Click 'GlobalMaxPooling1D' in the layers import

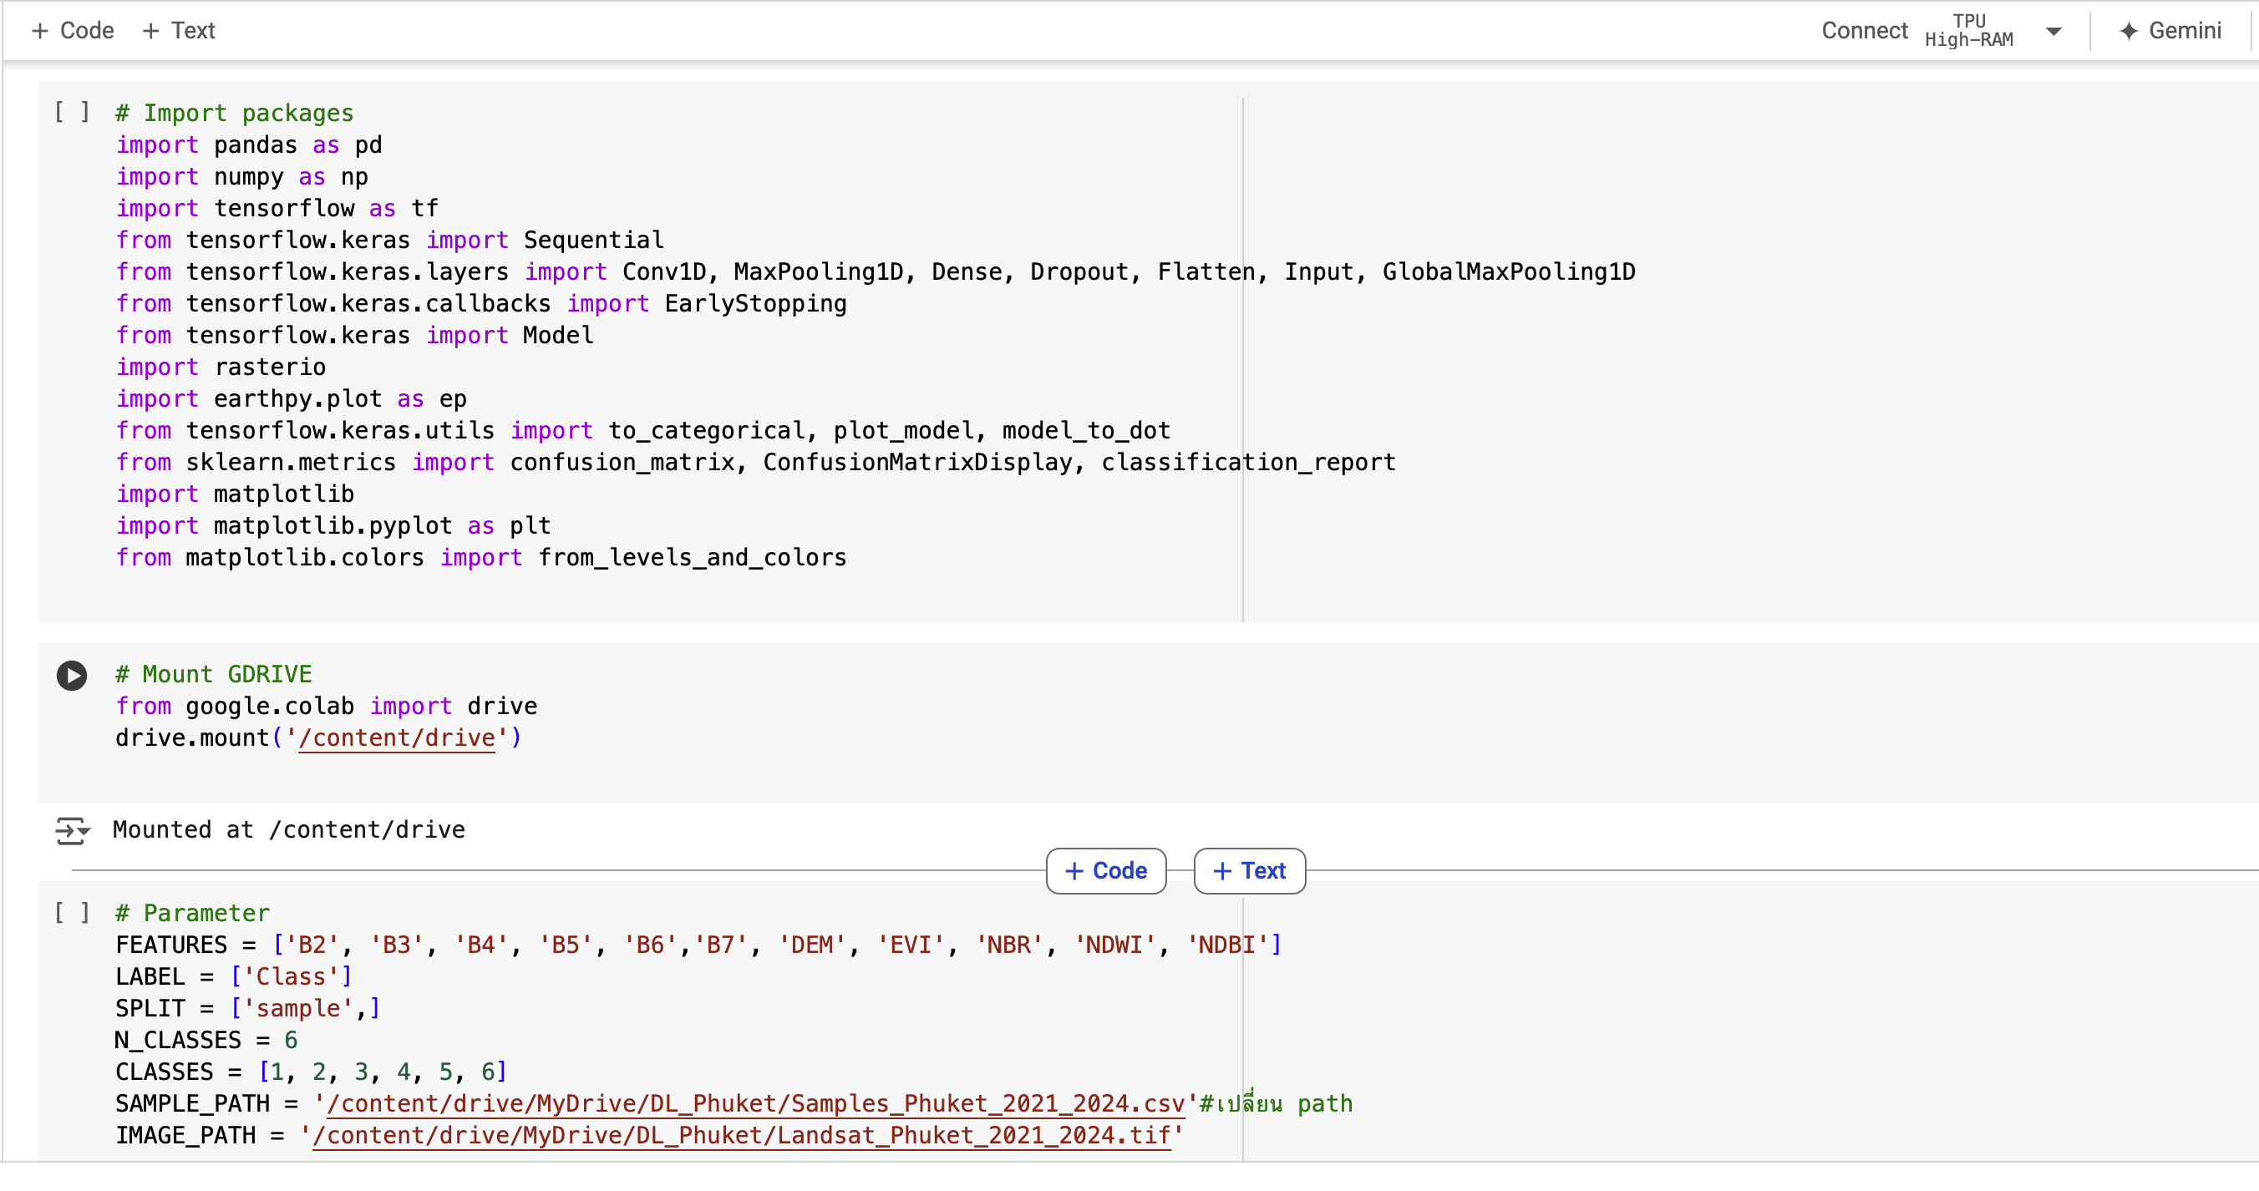click(1508, 272)
